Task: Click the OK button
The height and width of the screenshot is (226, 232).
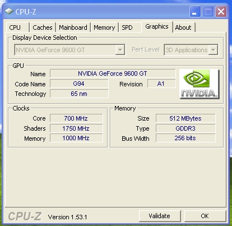Action: coord(205,216)
